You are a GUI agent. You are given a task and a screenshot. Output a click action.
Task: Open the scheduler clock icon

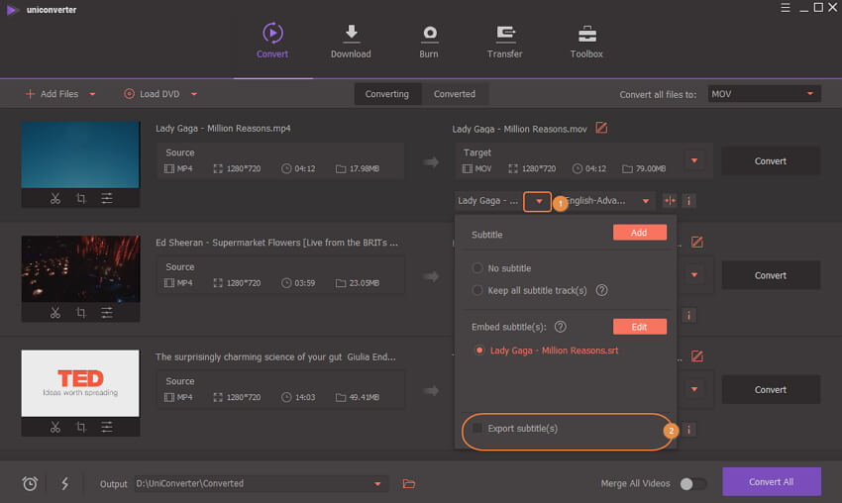(x=30, y=483)
